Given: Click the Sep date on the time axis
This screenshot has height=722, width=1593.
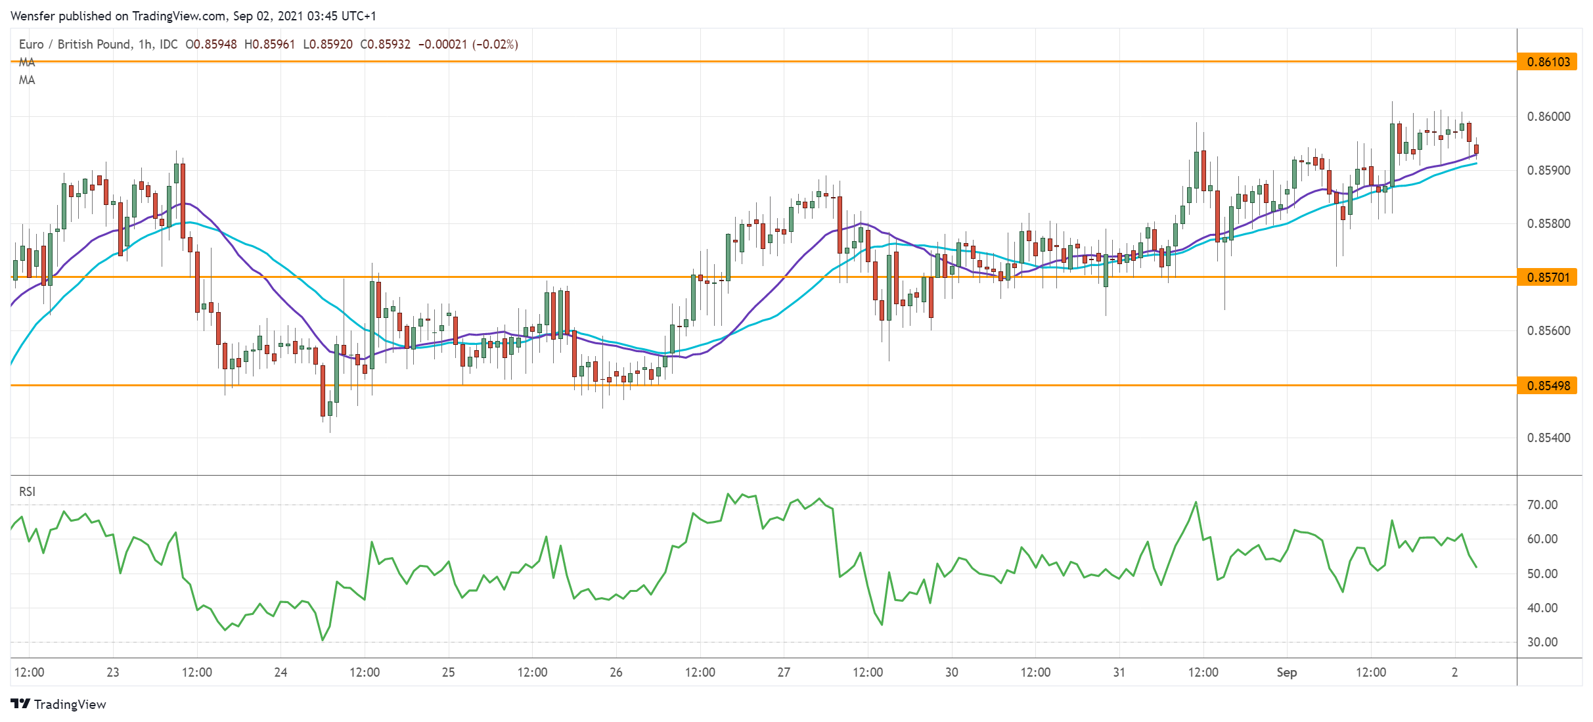Looking at the screenshot, I should click(x=1286, y=672).
